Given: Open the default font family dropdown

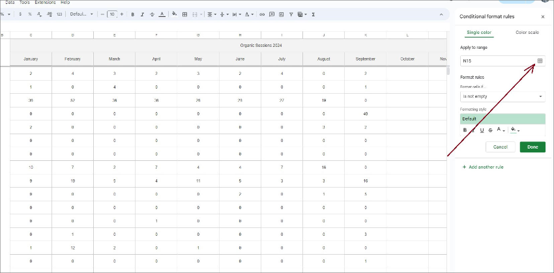Looking at the screenshot, I should pos(82,14).
